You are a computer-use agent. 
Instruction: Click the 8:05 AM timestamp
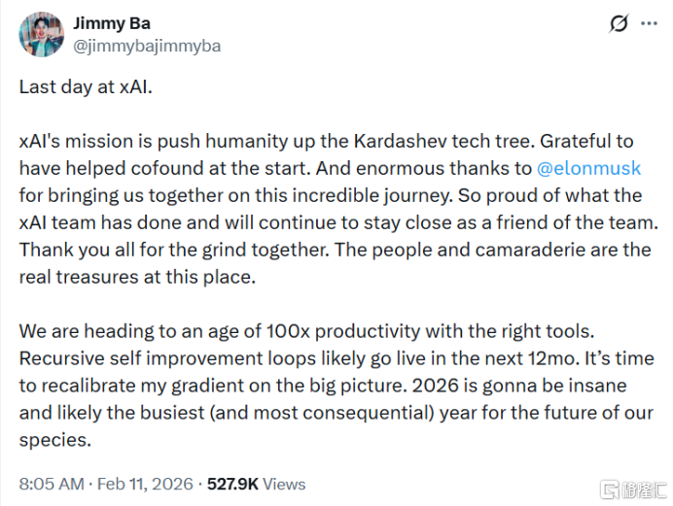[50, 483]
